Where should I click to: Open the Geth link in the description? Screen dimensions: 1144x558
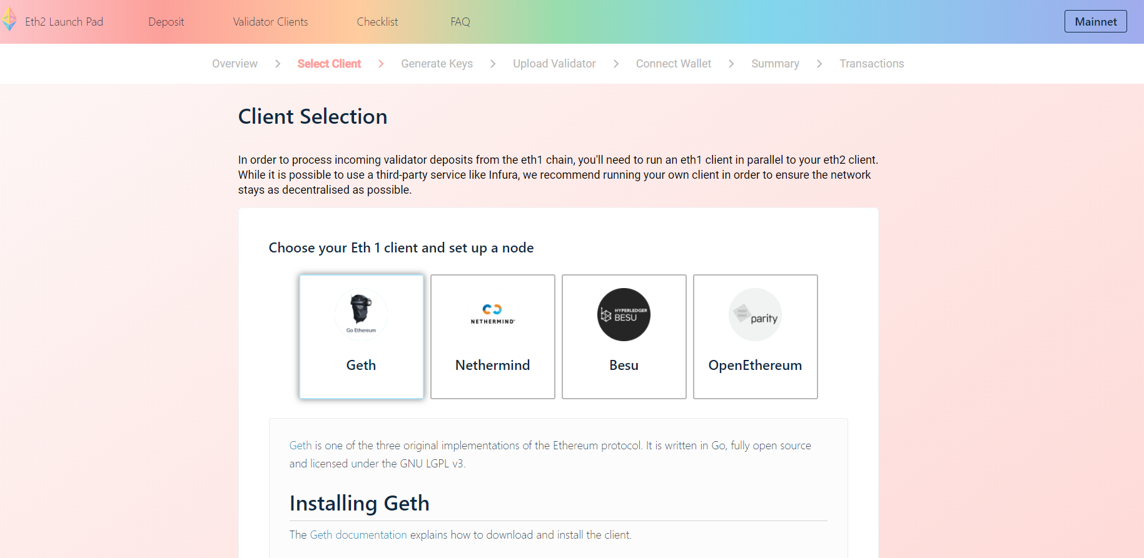pyautogui.click(x=300, y=446)
